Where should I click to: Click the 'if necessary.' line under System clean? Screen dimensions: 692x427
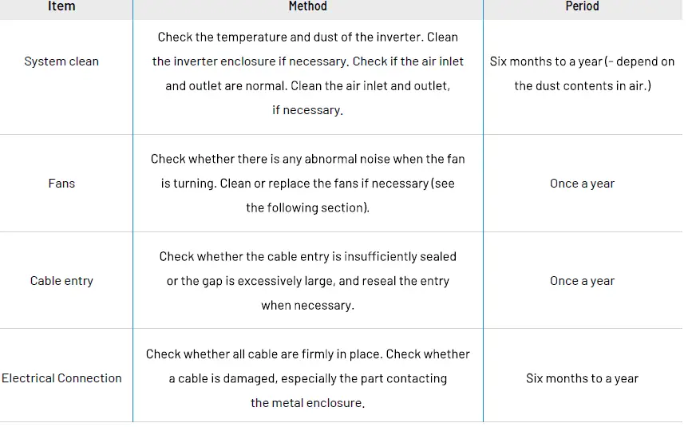(x=307, y=110)
